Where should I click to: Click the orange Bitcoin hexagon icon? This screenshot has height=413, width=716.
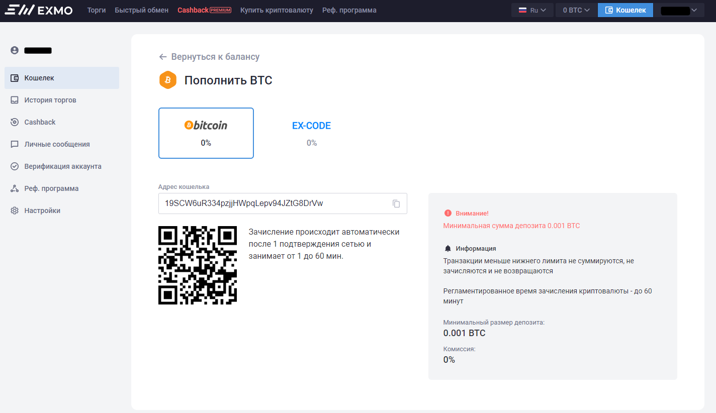pyautogui.click(x=168, y=80)
